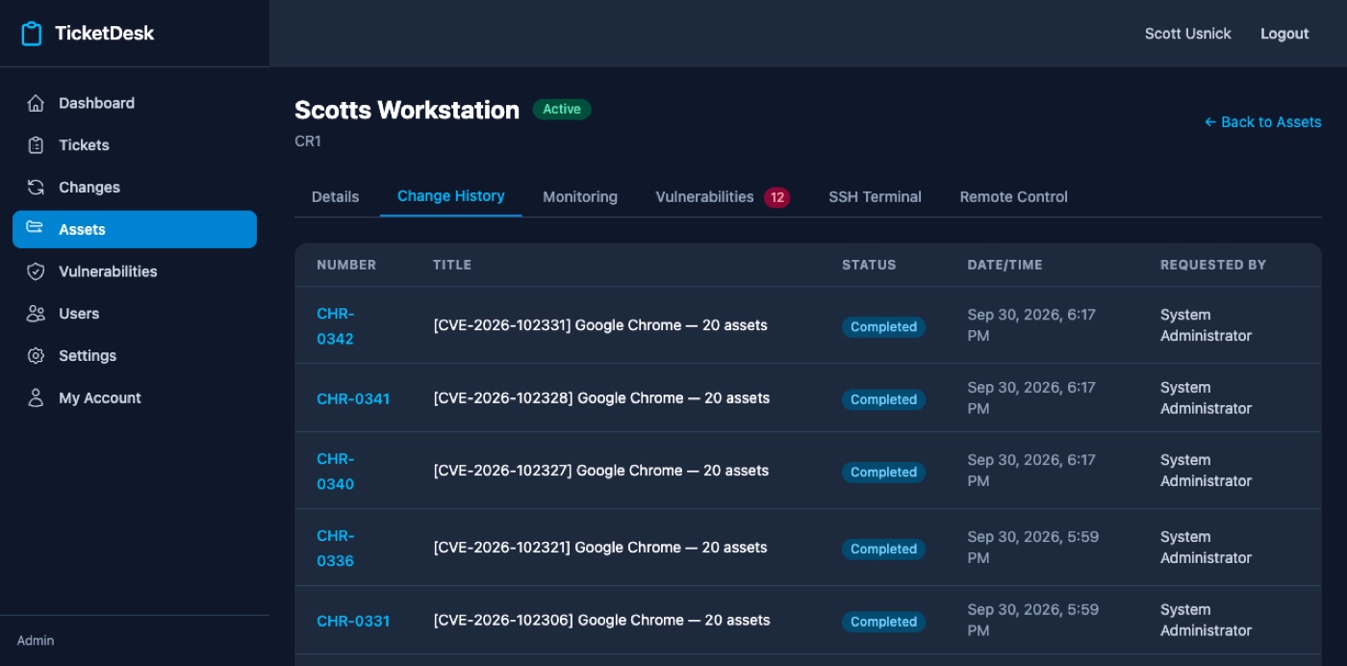1347x666 pixels.
Task: Click the TITLE column header
Action: pos(452,265)
